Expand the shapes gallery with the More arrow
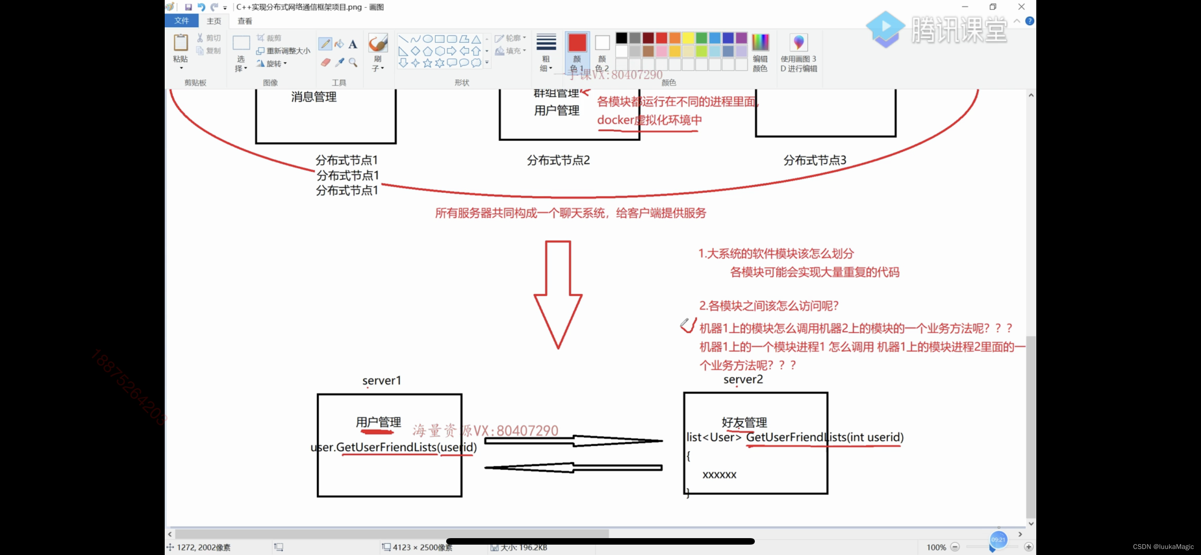Image resolution: width=1201 pixels, height=555 pixels. pos(487,62)
